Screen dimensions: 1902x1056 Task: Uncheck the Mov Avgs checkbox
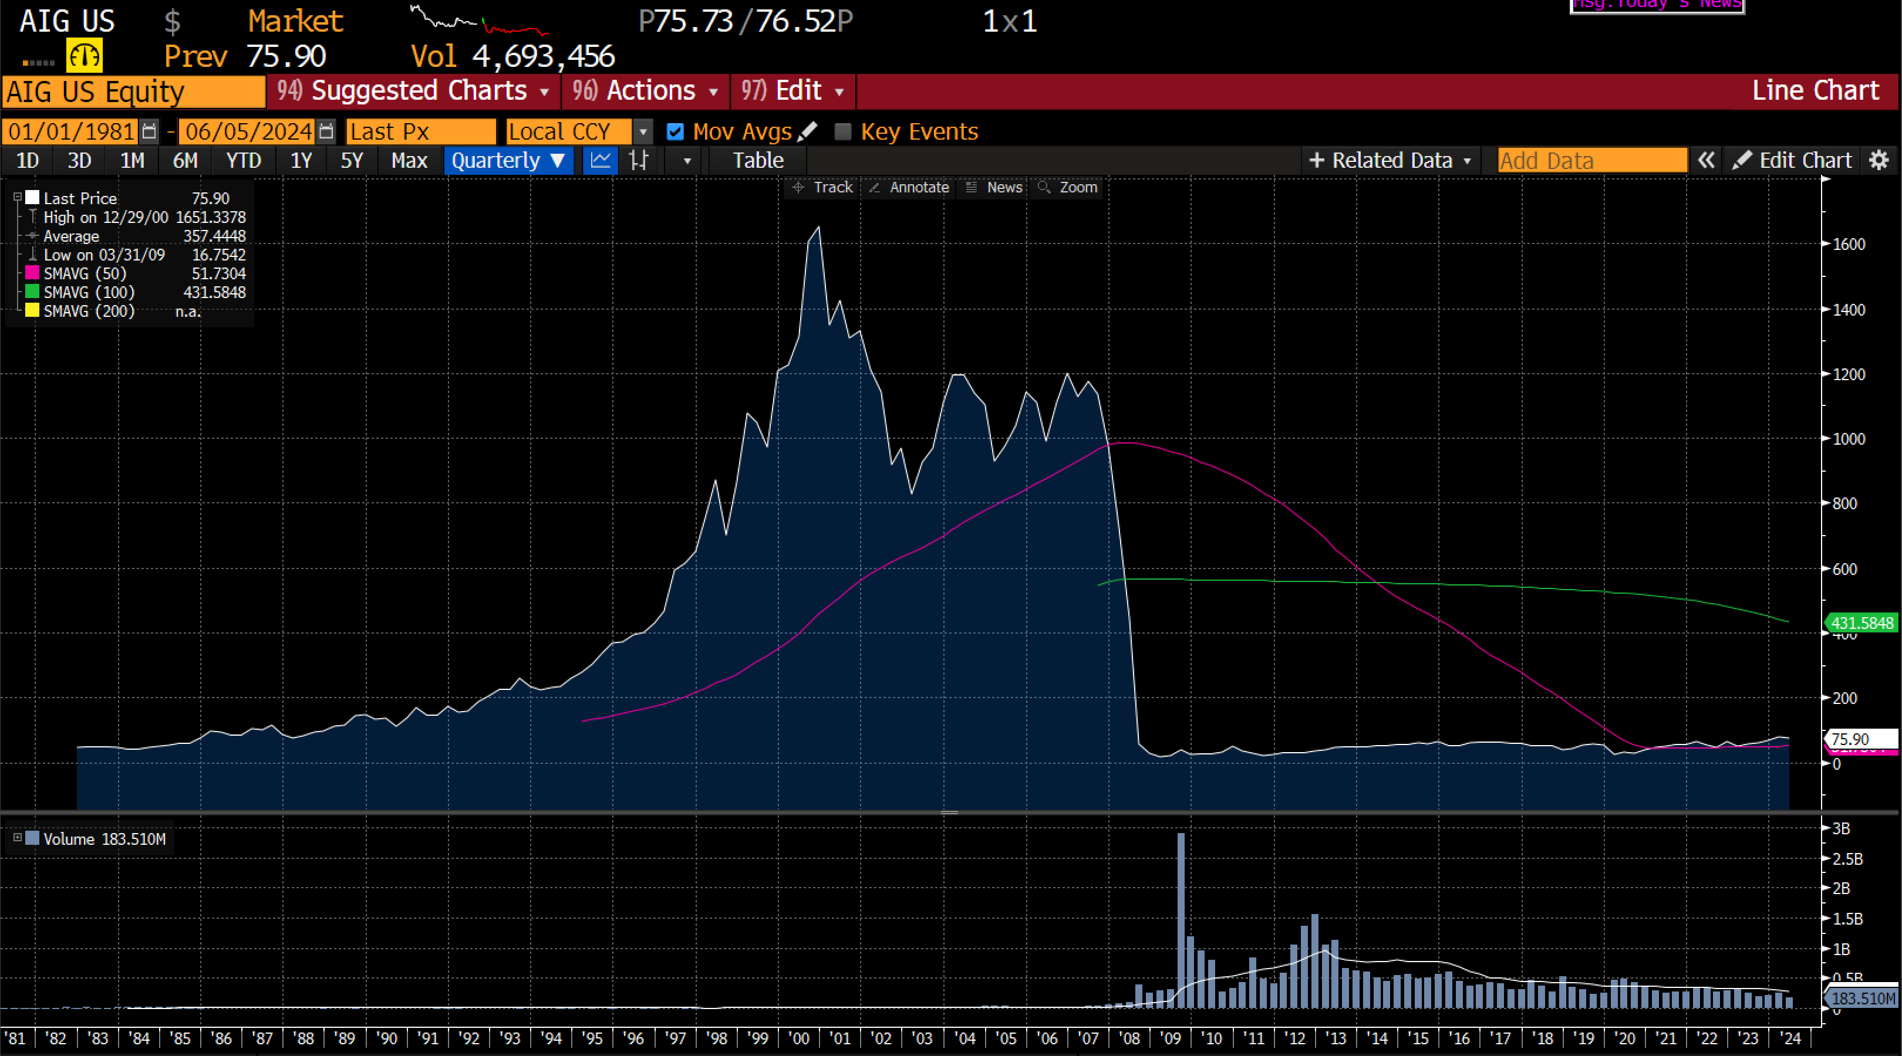click(675, 131)
